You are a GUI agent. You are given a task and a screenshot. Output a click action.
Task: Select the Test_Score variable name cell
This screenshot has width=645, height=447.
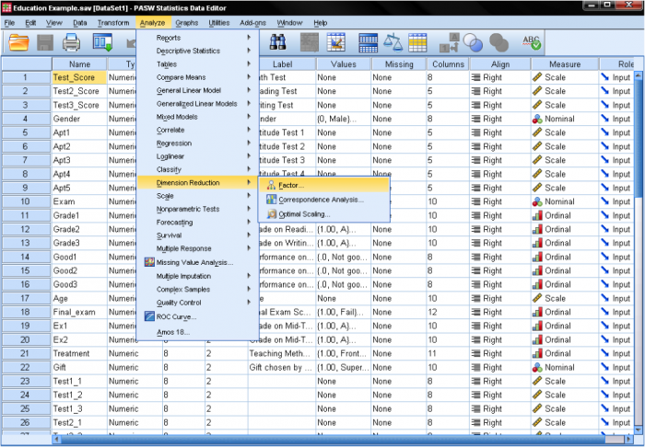79,78
